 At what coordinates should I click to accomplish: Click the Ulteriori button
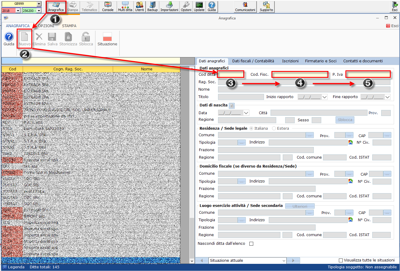(300, 206)
